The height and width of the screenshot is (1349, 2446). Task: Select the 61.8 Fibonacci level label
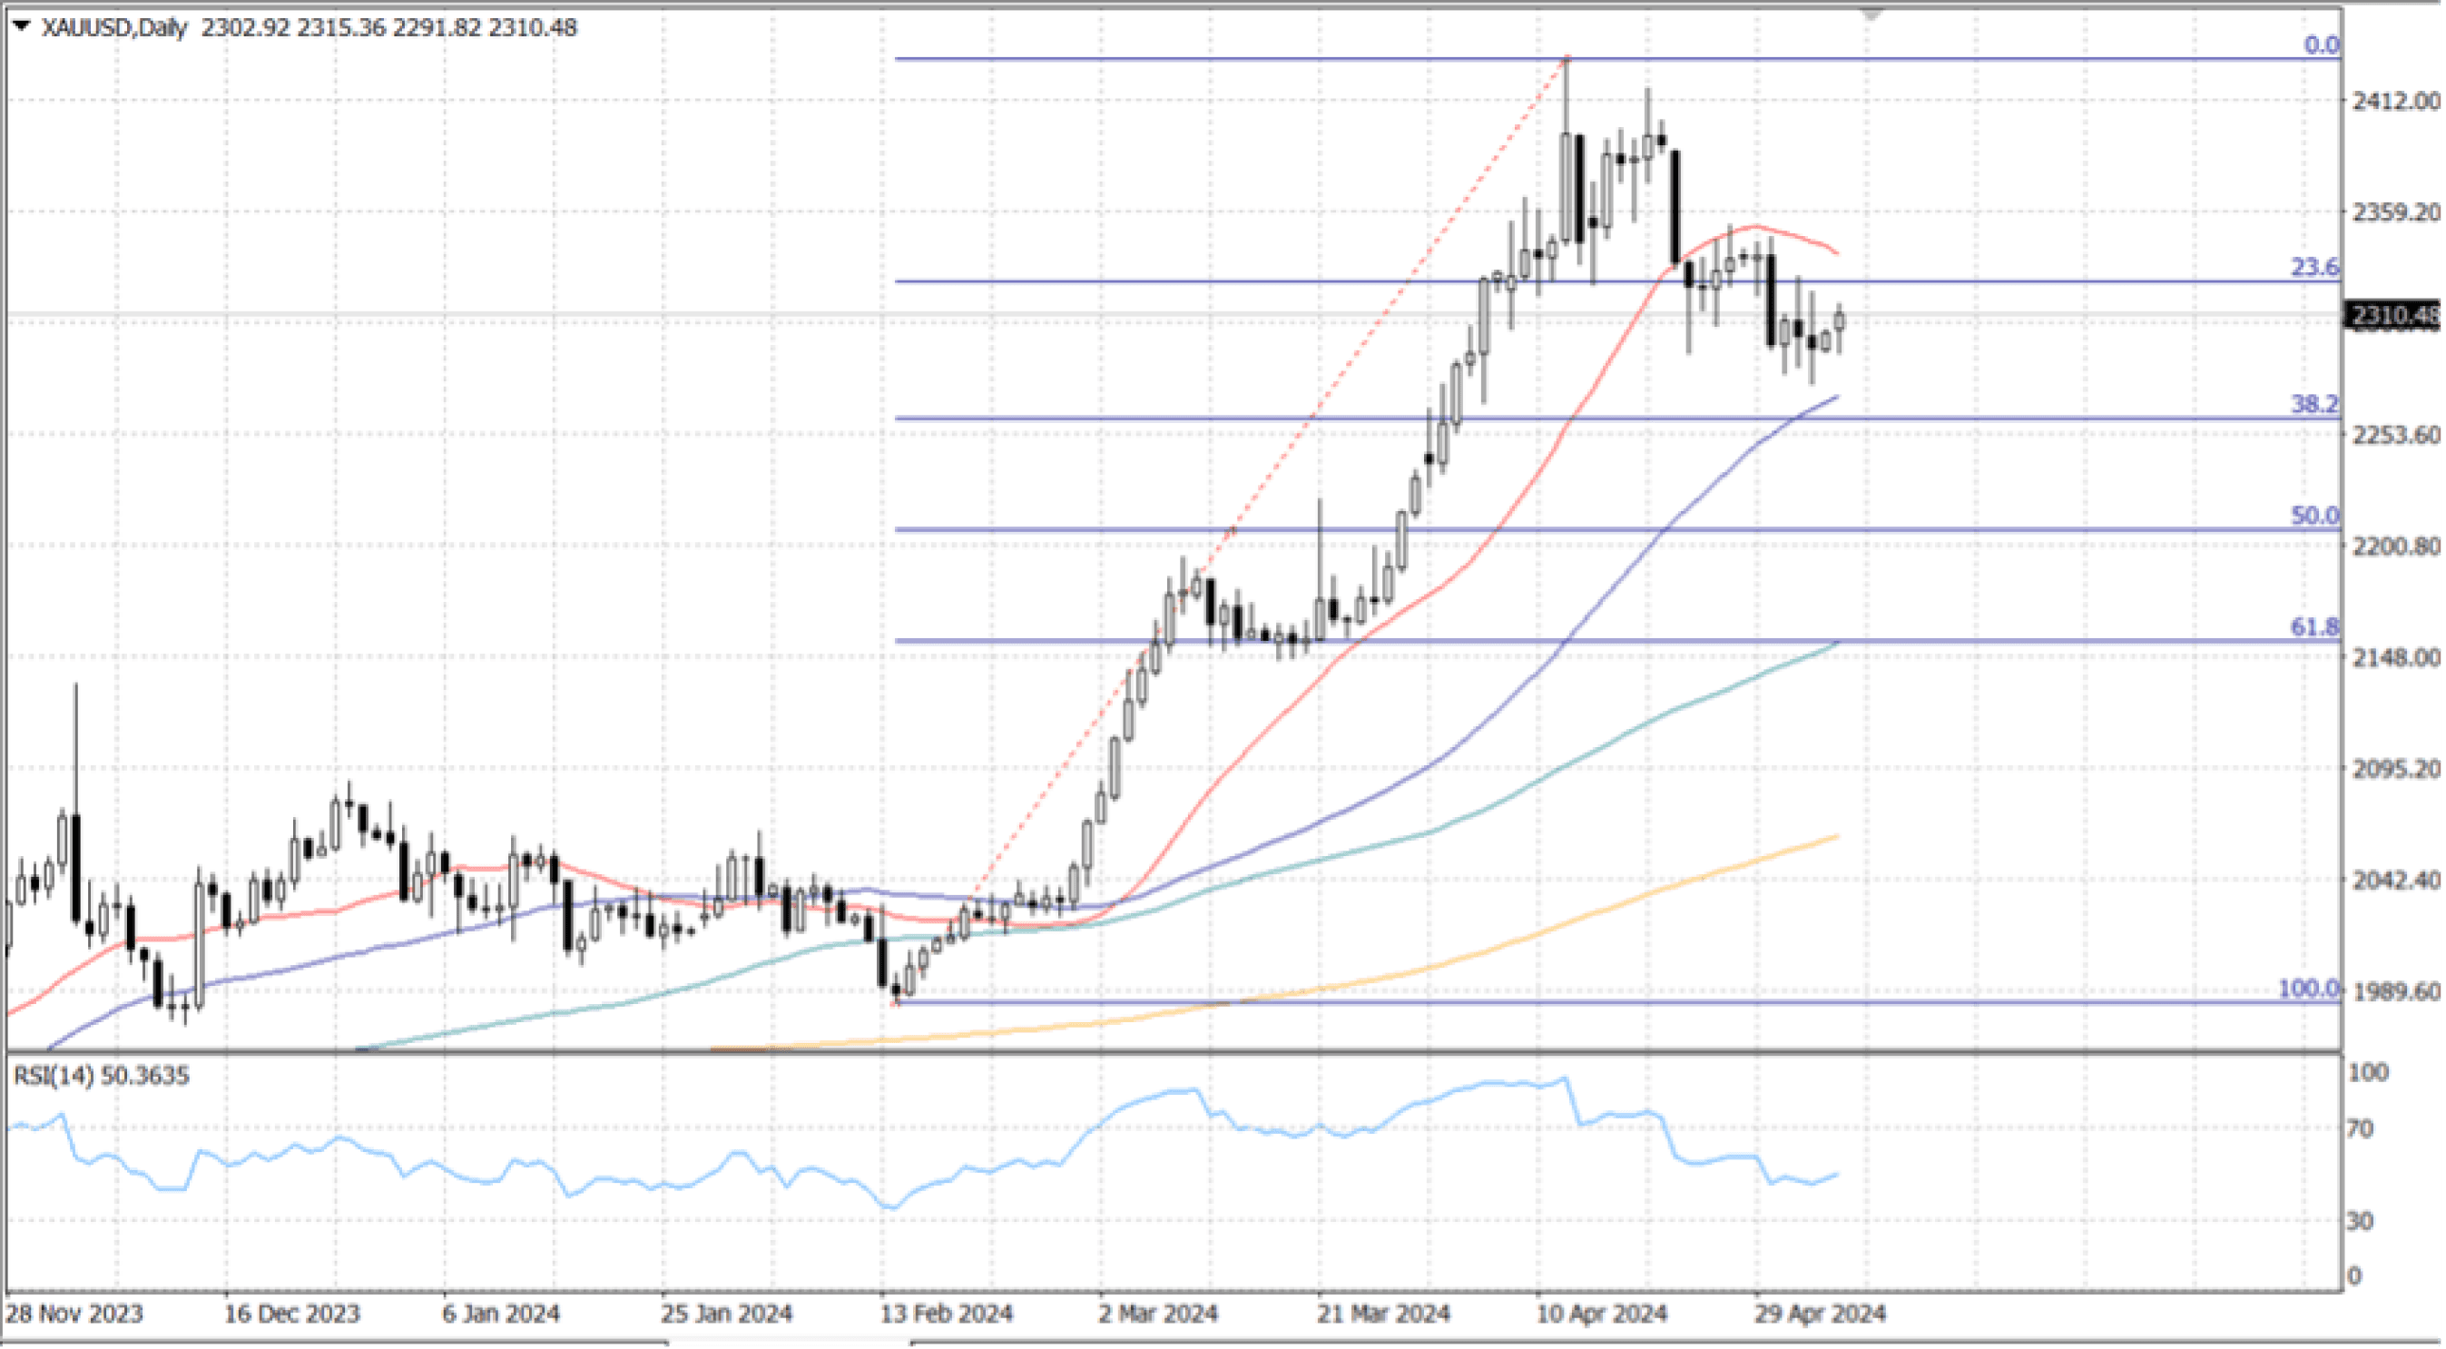(x=2315, y=626)
